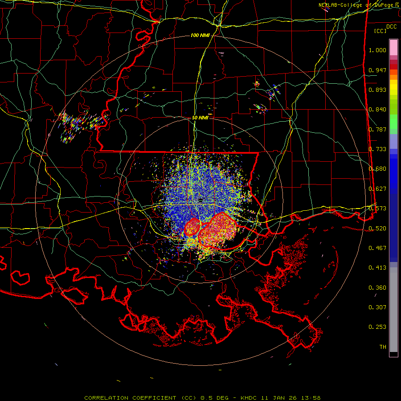Click the Correlation Coefficient KHDC caption text
This screenshot has width=401, height=401.
coord(202,398)
